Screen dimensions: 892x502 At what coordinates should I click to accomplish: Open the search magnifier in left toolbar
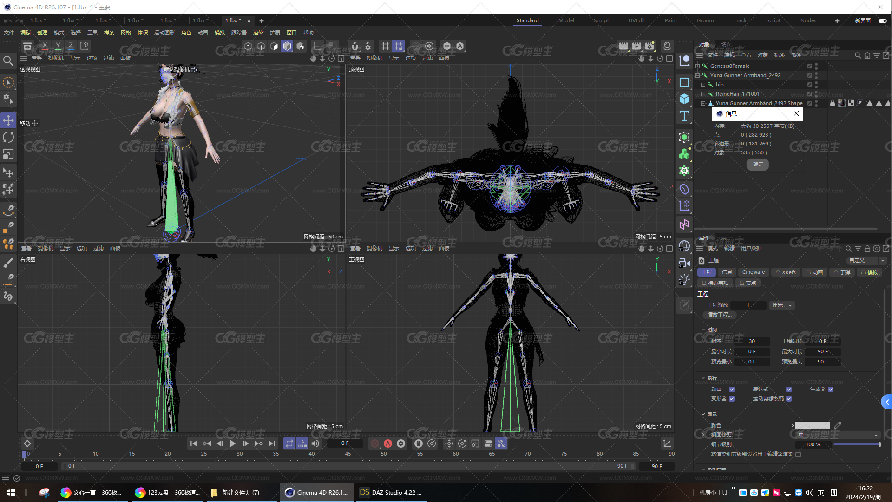8,61
